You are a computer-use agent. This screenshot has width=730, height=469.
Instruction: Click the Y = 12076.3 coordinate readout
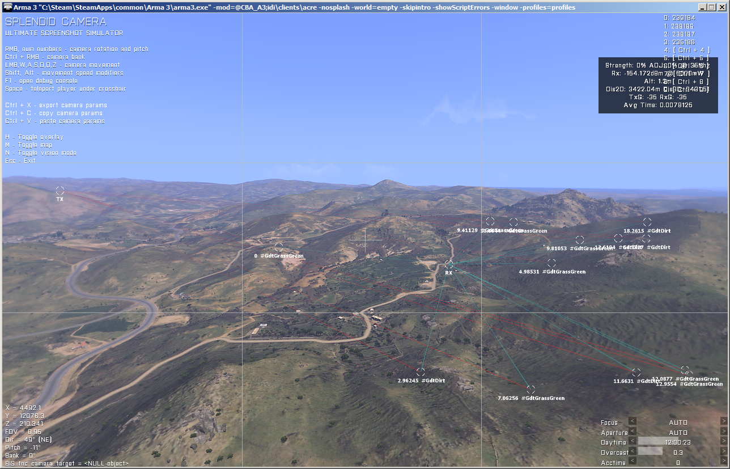pyautogui.click(x=25, y=416)
